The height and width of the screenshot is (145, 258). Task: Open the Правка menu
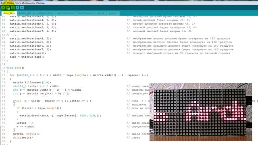coord(10,3)
